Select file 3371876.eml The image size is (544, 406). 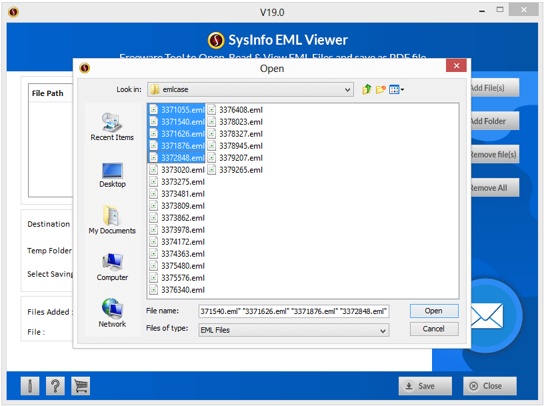tap(177, 146)
